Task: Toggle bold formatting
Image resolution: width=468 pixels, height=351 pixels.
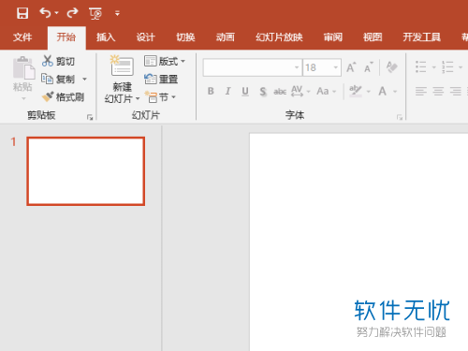Action: point(211,92)
